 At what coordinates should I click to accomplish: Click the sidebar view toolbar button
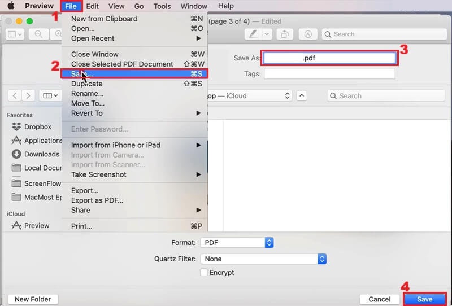tap(15, 34)
